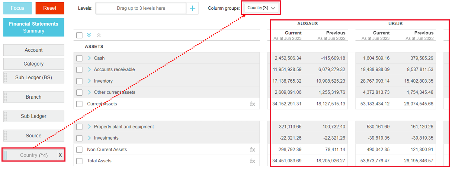Click the fx icon on Current Assets row
The image size is (452, 172).
pos(252,104)
